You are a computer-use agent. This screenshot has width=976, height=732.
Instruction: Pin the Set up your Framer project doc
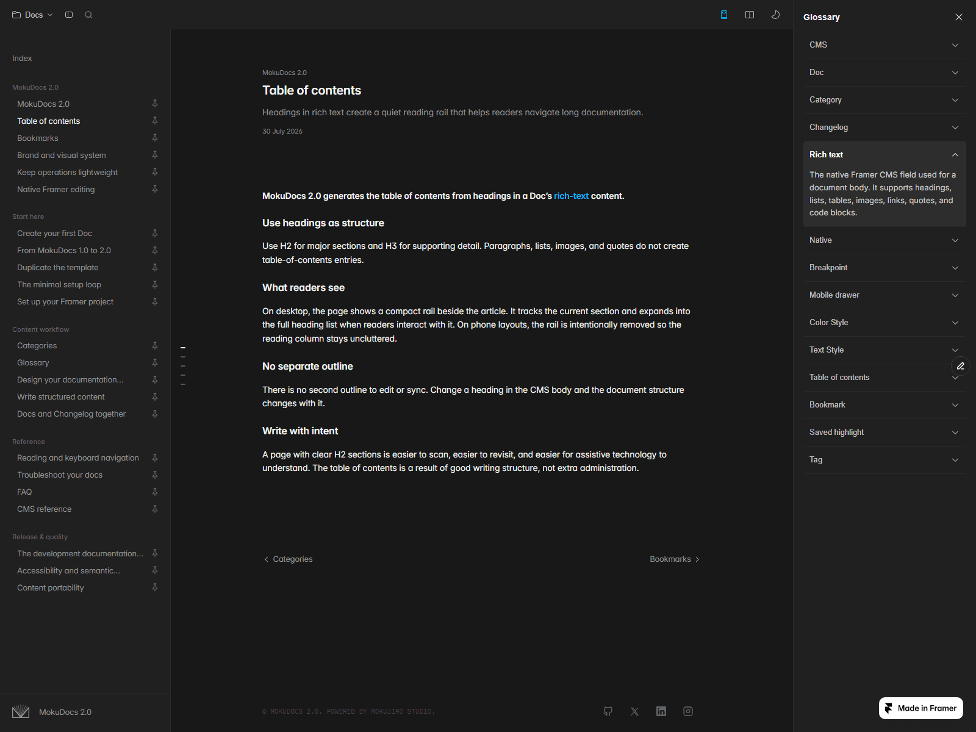click(155, 301)
